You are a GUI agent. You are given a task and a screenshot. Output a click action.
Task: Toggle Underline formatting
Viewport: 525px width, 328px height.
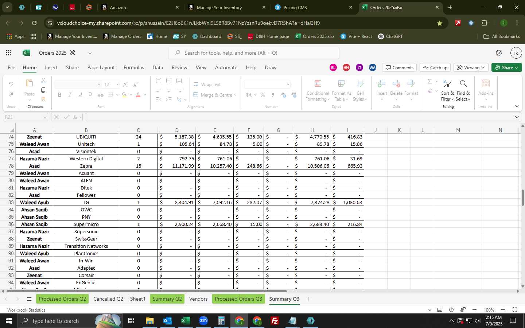tap(80, 95)
